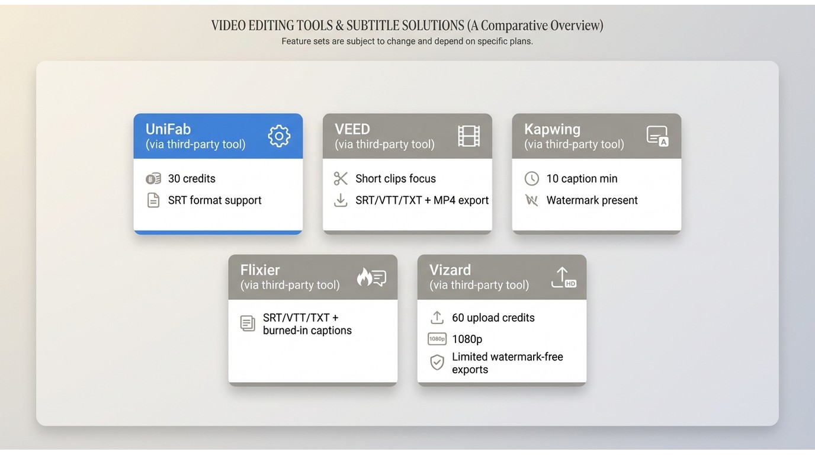
Task: Click the scissors icon beside Short clips focus
Action: coord(341,179)
